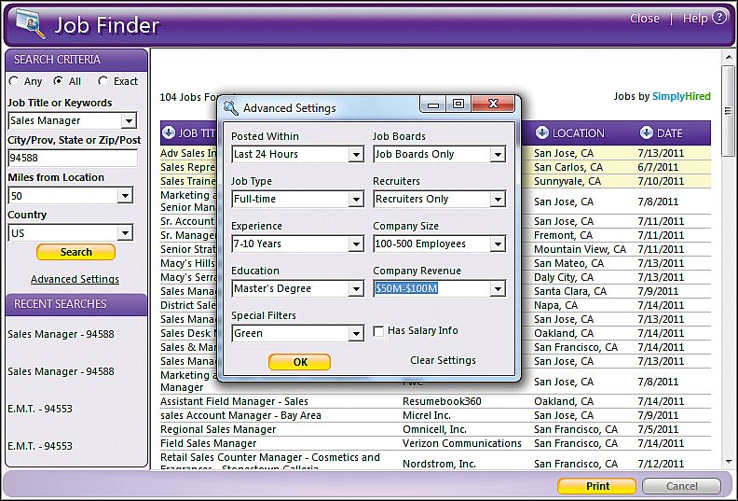Click OK in Advanced Settings dialog
This screenshot has height=501, width=738.
pos(300,362)
